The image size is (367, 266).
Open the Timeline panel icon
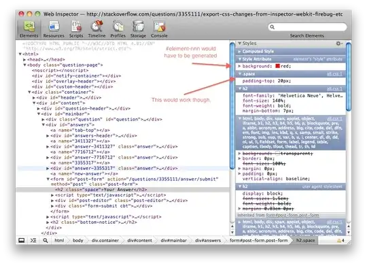pyautogui.click(x=97, y=27)
